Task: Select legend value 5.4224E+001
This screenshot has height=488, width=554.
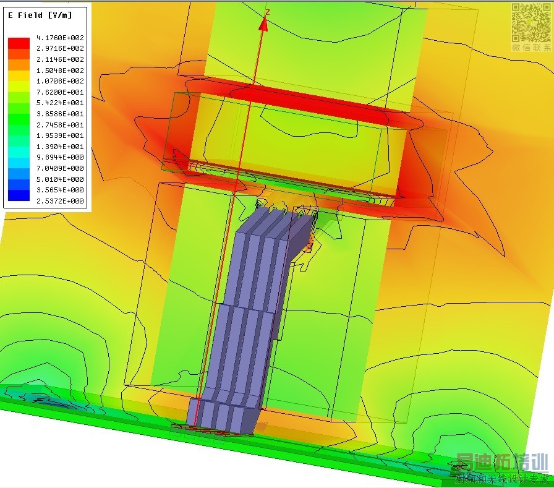Action: tap(60, 103)
